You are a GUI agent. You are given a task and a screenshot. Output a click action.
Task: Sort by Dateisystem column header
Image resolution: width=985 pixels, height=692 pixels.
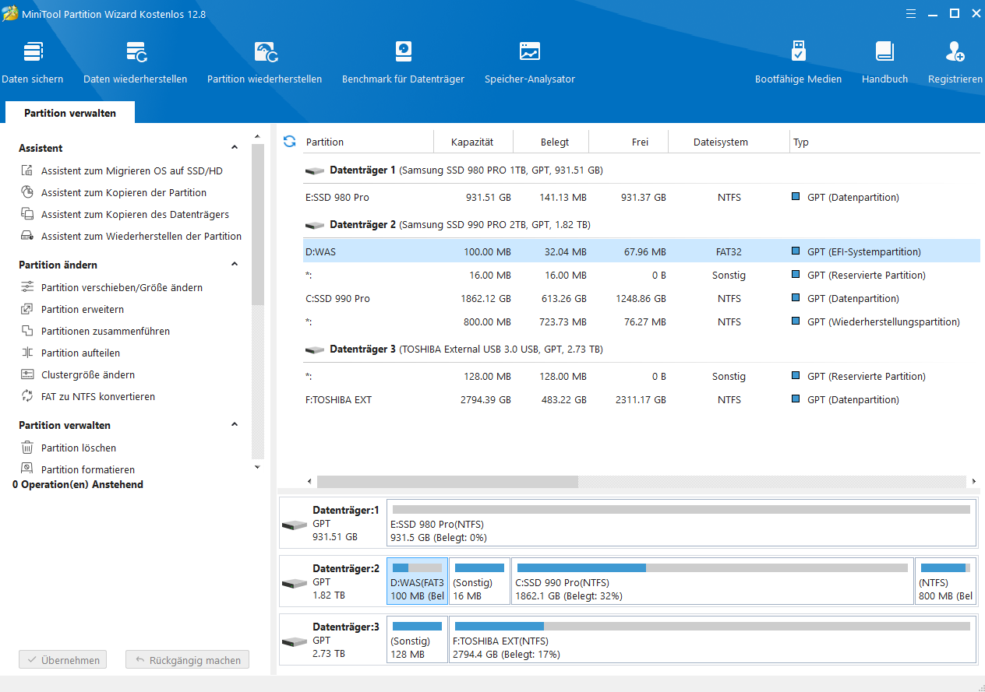(x=729, y=142)
